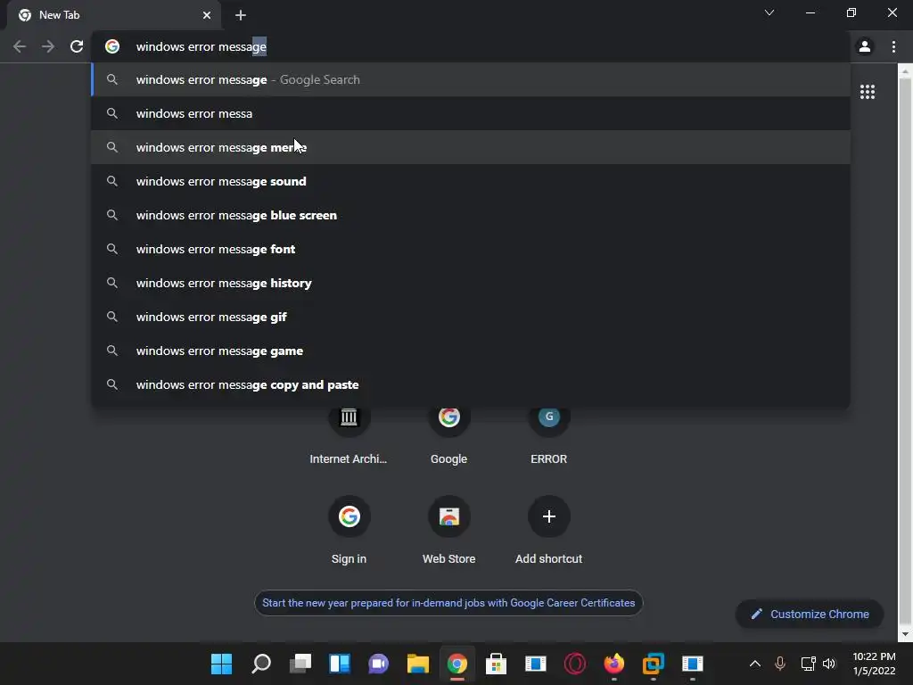Select the New Tab browser tab
This screenshot has height=685, width=913.
pos(113,15)
